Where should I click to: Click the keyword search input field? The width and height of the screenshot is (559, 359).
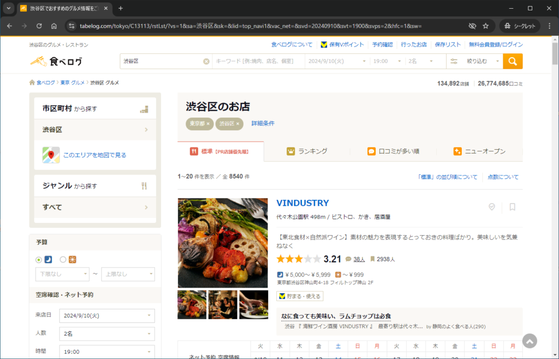[x=259, y=62]
